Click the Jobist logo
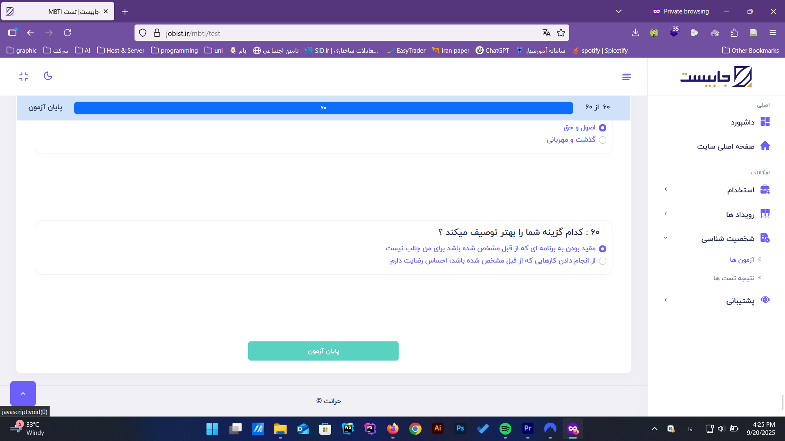This screenshot has width=785, height=441. coord(716,77)
